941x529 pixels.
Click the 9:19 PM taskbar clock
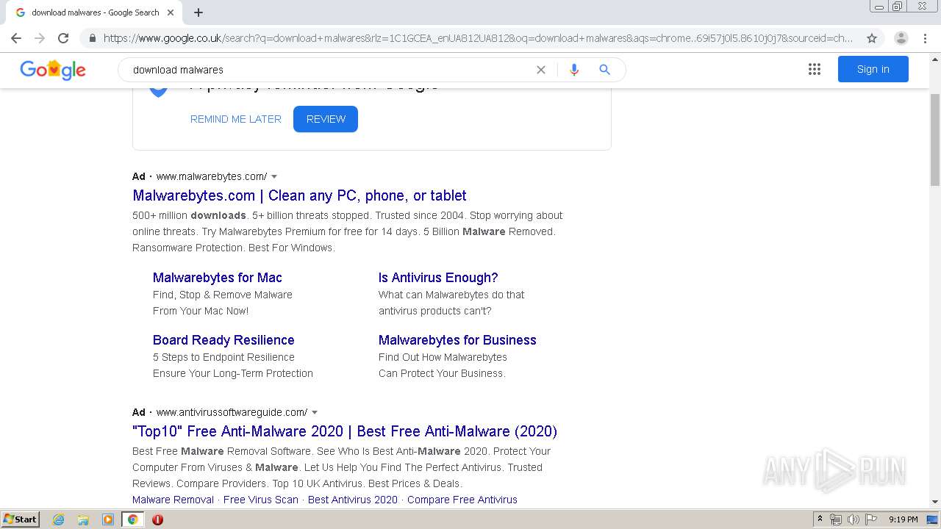click(x=903, y=519)
